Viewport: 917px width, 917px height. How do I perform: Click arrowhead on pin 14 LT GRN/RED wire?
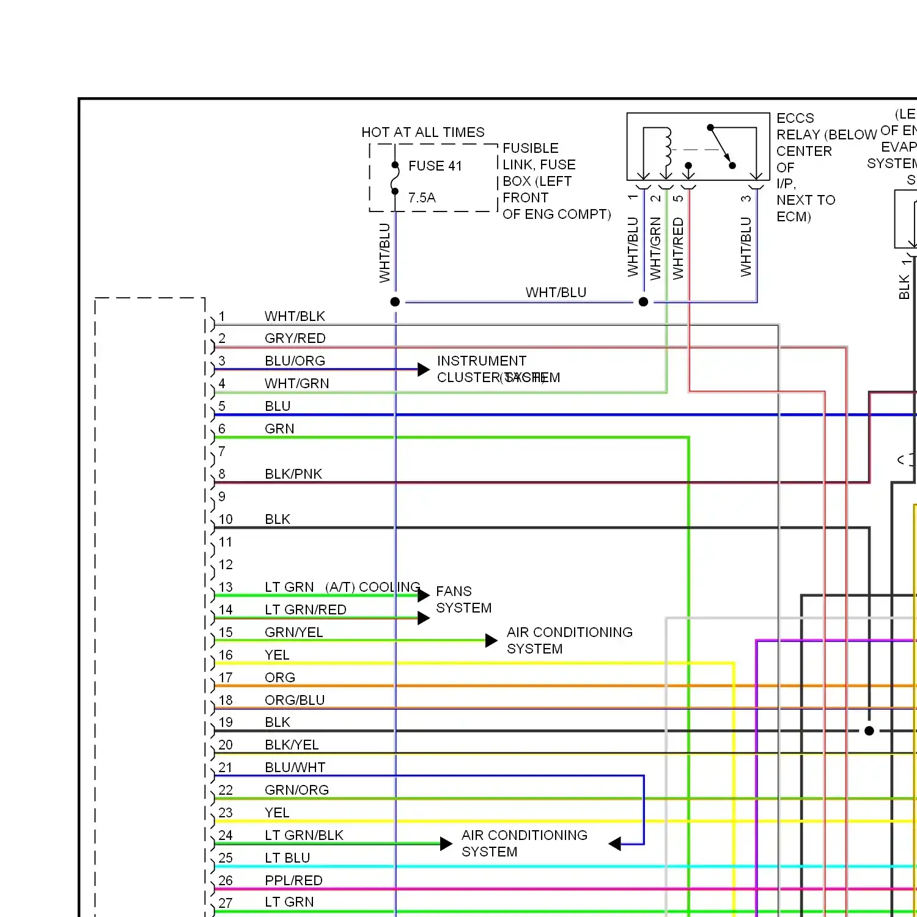[424, 618]
